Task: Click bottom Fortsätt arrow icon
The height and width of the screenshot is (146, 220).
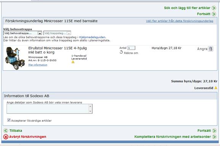Action: [x=214, y=131]
